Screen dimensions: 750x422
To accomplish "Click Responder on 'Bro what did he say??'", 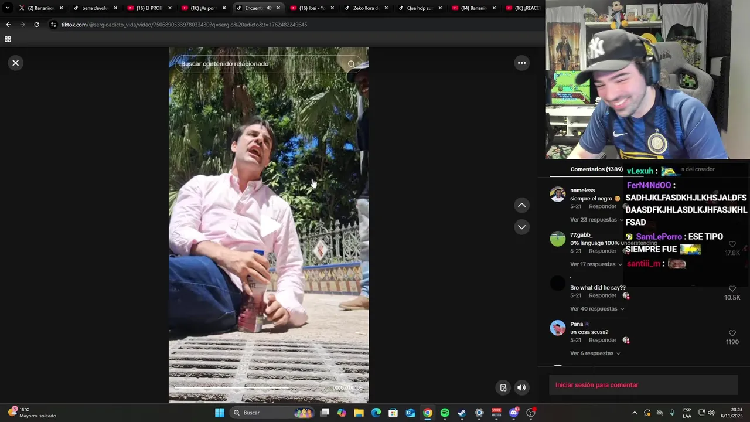I will tap(602, 296).
